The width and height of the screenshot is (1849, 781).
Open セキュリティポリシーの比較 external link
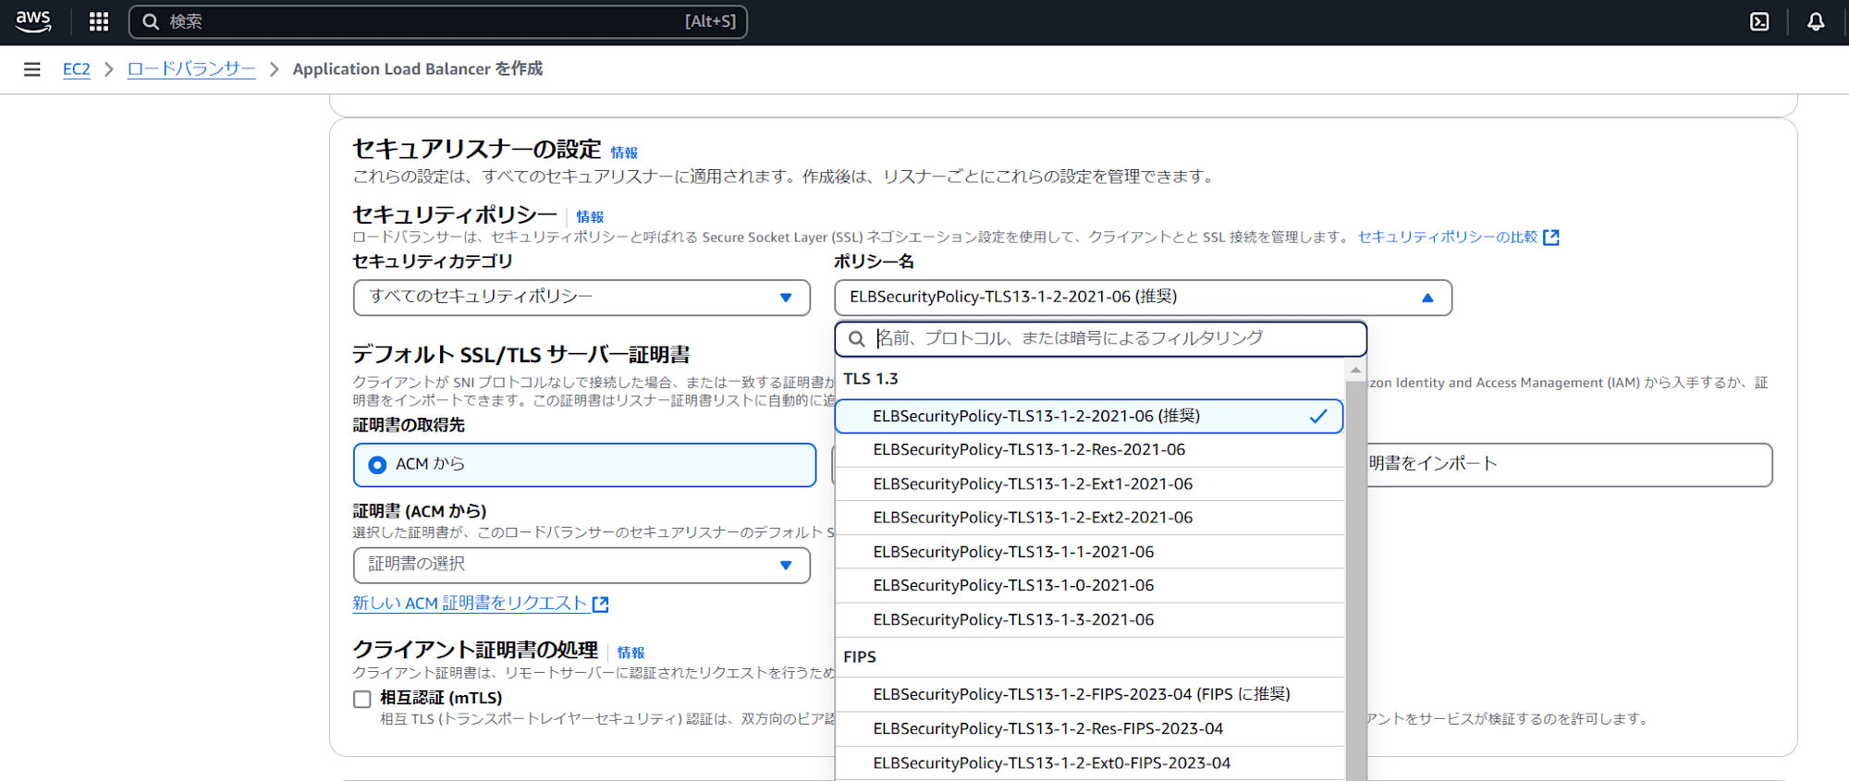click(1458, 237)
